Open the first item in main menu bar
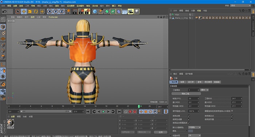 click(x=3, y=6)
